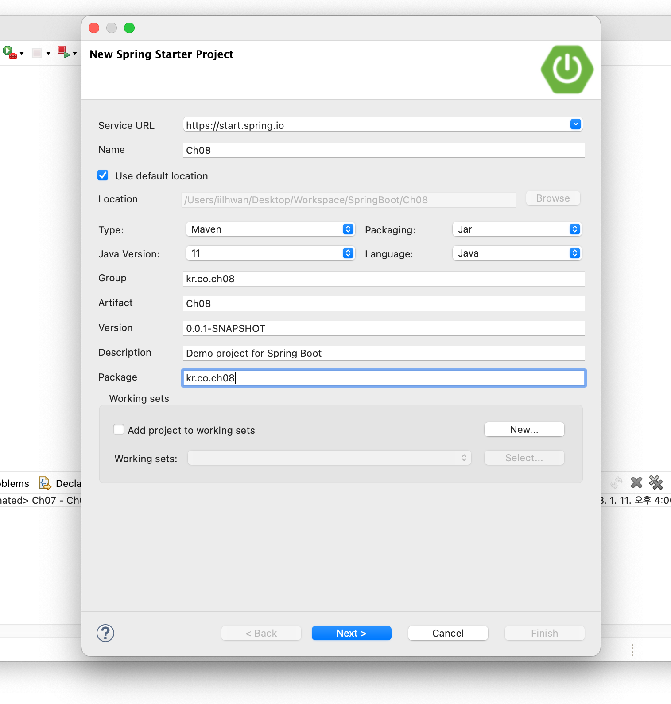Open dropdown arrow beside relaunch icon

(75, 54)
